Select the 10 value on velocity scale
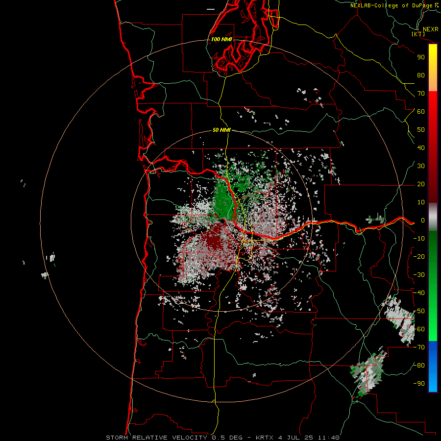The image size is (441, 441). pos(421,202)
